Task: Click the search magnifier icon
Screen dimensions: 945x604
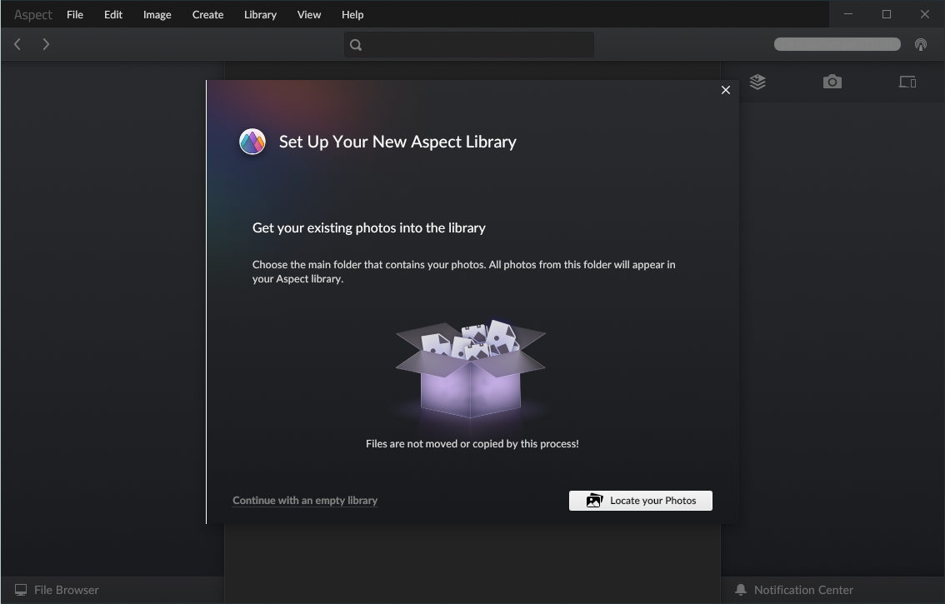Action: coord(356,45)
